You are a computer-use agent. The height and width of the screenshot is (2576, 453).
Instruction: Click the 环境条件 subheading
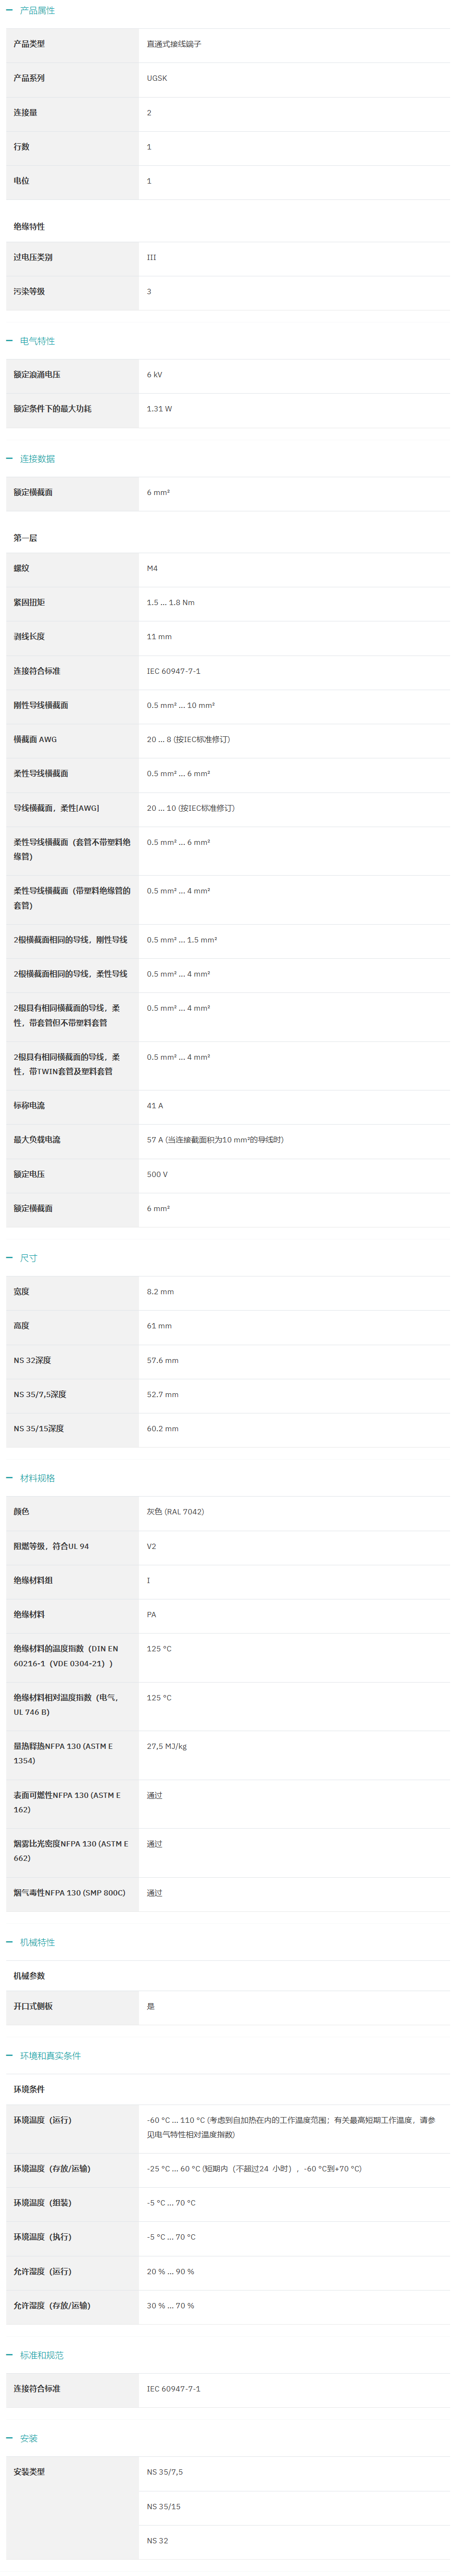[x=29, y=2089]
